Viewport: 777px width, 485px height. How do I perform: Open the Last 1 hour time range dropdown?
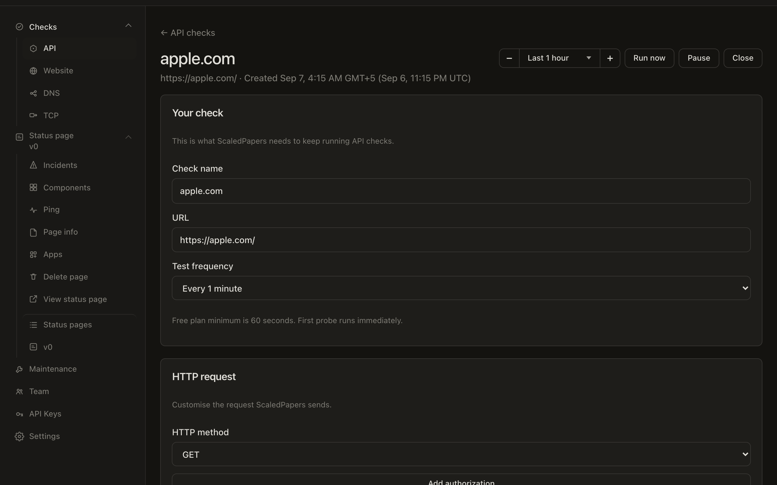coord(559,59)
